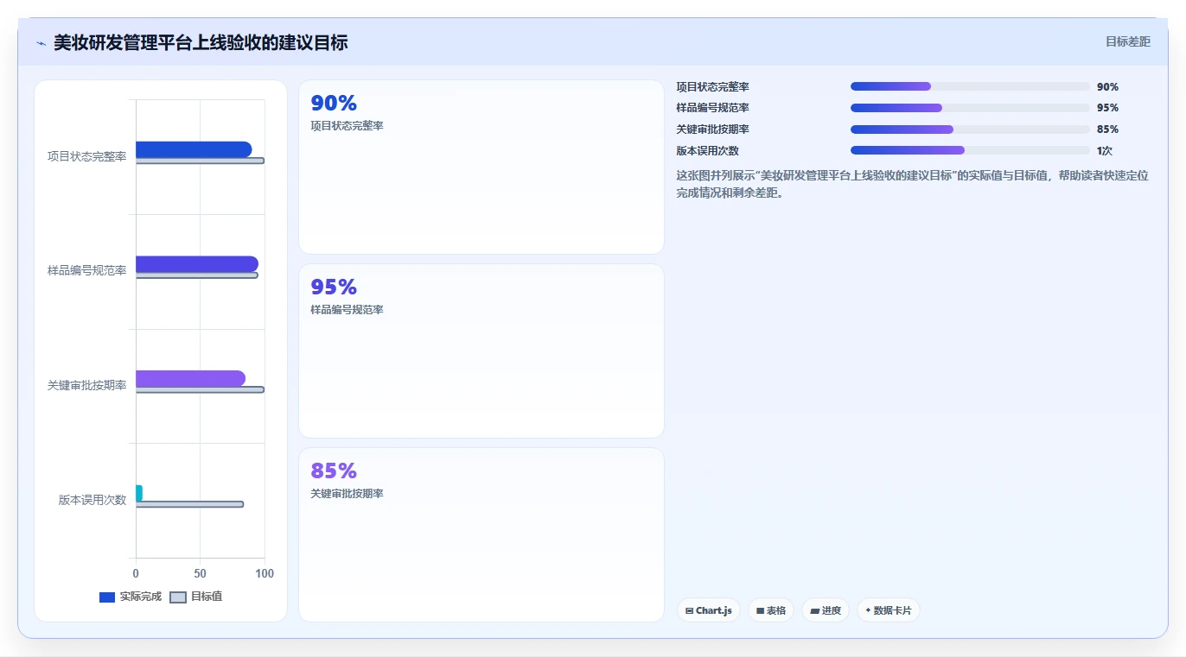Click the 项目状态完整率 progress bar
This screenshot has height=657, width=1186.
point(970,86)
